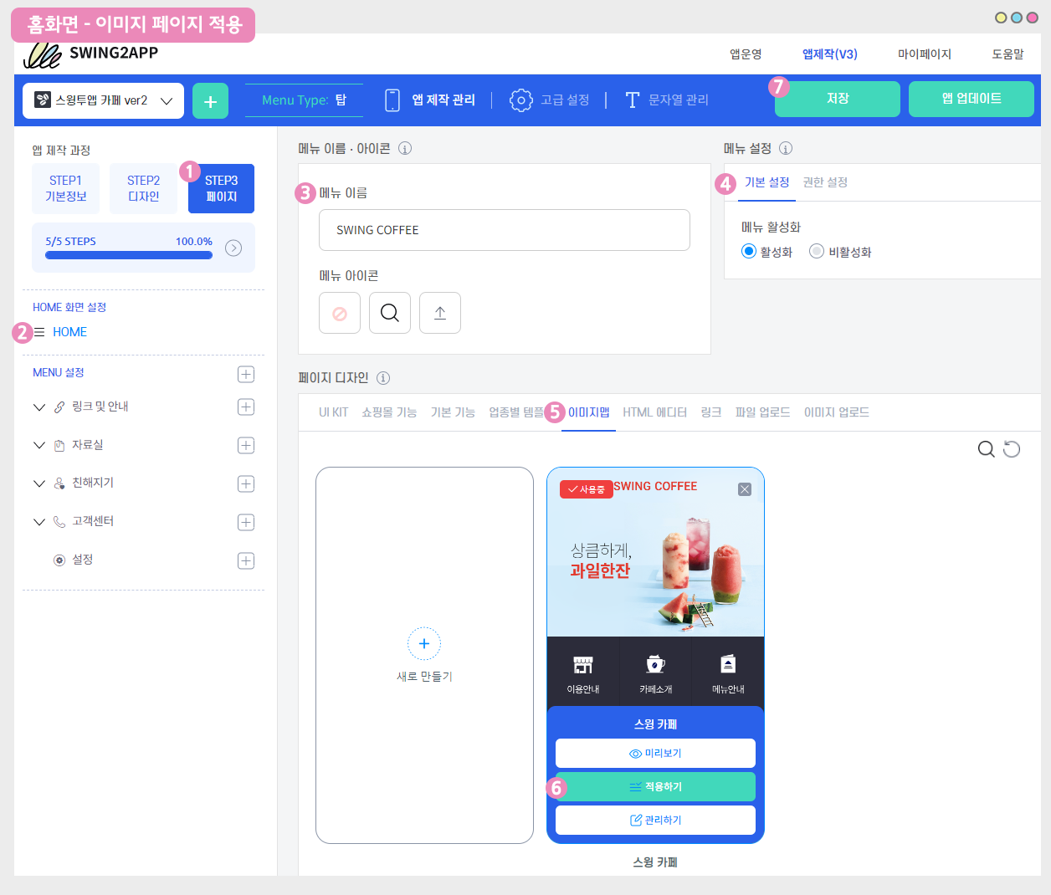Switch to the 이미지맵 tab

pyautogui.click(x=588, y=412)
